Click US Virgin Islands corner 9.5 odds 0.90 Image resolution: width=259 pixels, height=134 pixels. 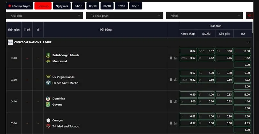point(224,73)
